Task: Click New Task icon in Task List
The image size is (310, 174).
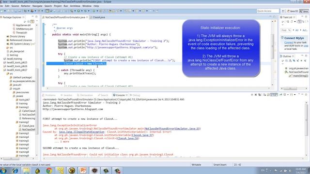Action: [283, 21]
